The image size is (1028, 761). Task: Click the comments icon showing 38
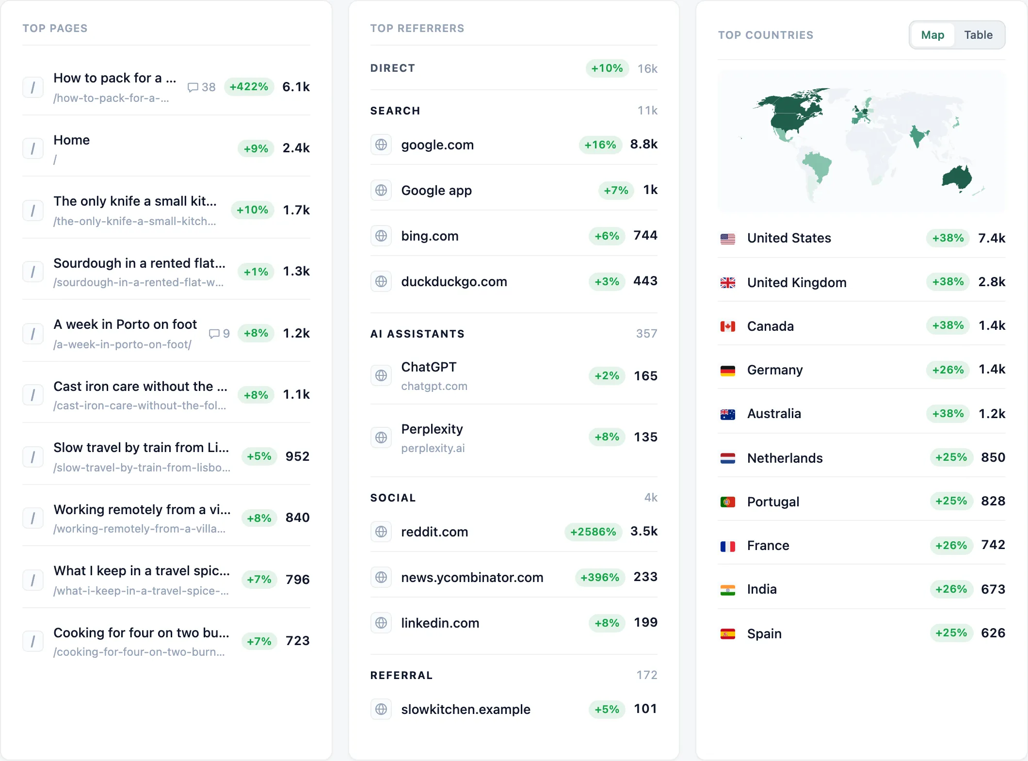pos(193,87)
